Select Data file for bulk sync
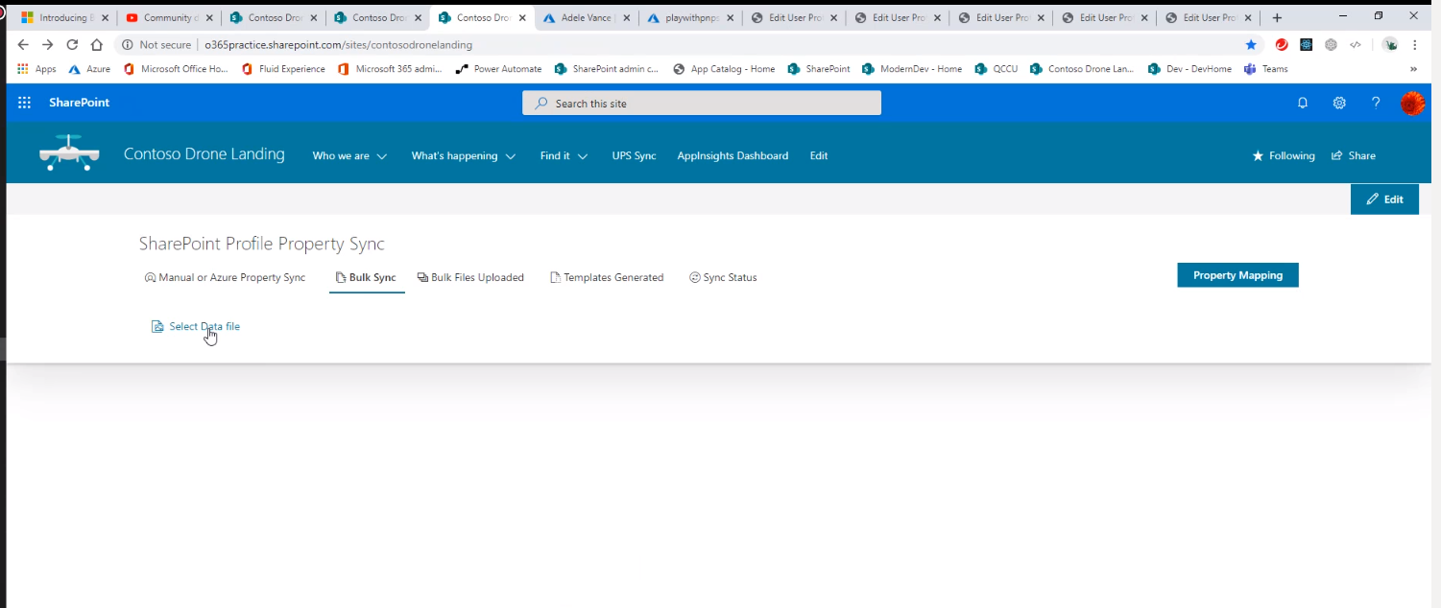This screenshot has height=608, width=1441. (x=196, y=326)
